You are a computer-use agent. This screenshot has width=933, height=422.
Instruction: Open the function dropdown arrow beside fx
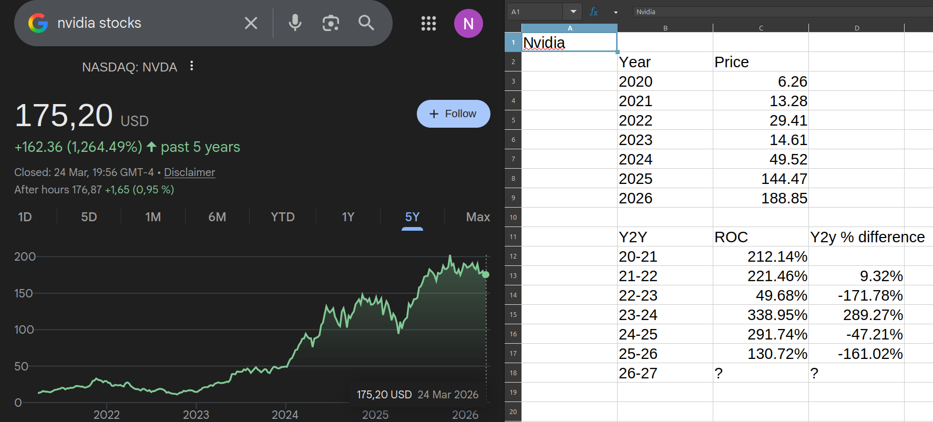coord(616,12)
